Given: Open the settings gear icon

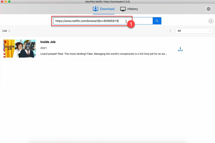Looking at the screenshot, I should 208,9.
